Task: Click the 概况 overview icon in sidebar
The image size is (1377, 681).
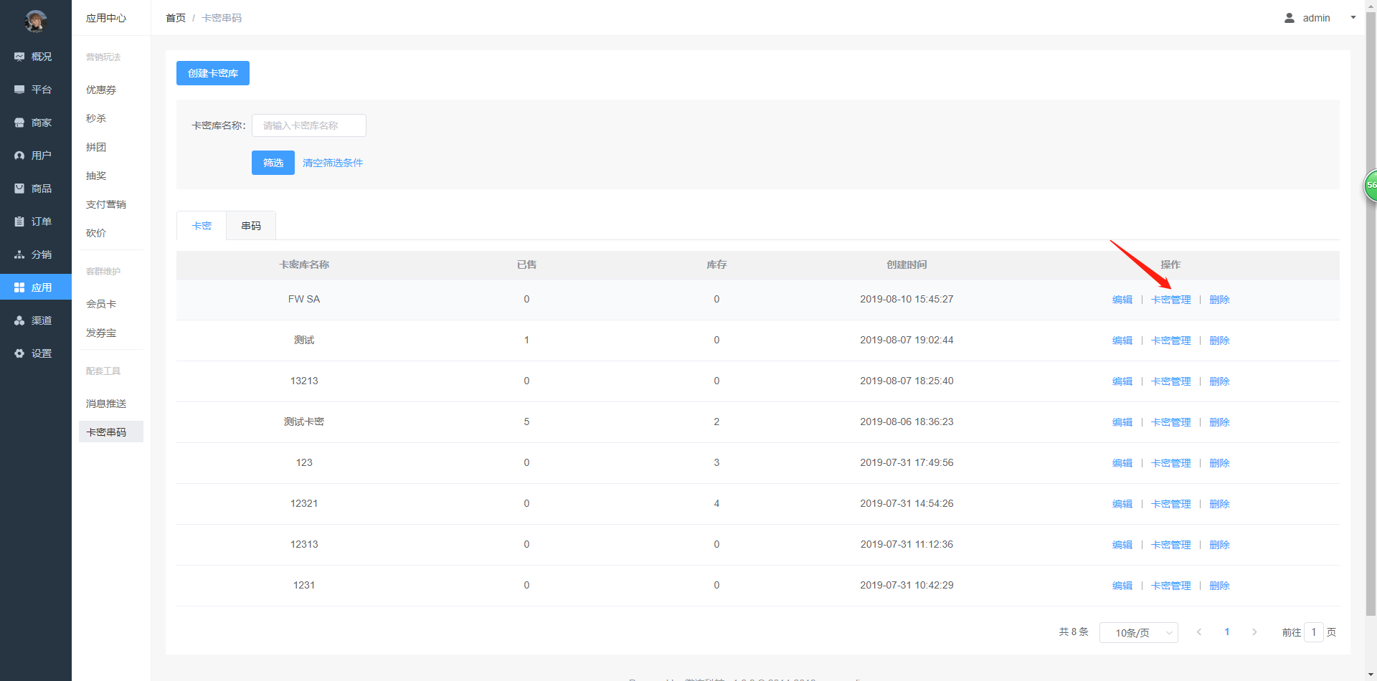Action: [19, 57]
